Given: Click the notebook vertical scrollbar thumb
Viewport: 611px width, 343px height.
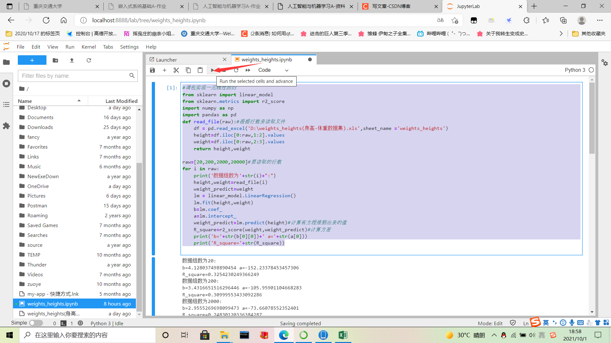Looking at the screenshot, I should [x=592, y=118].
